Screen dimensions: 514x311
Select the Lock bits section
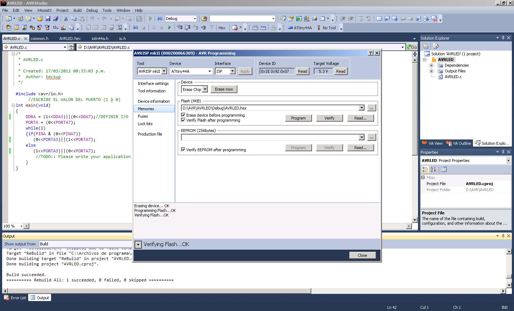point(145,124)
